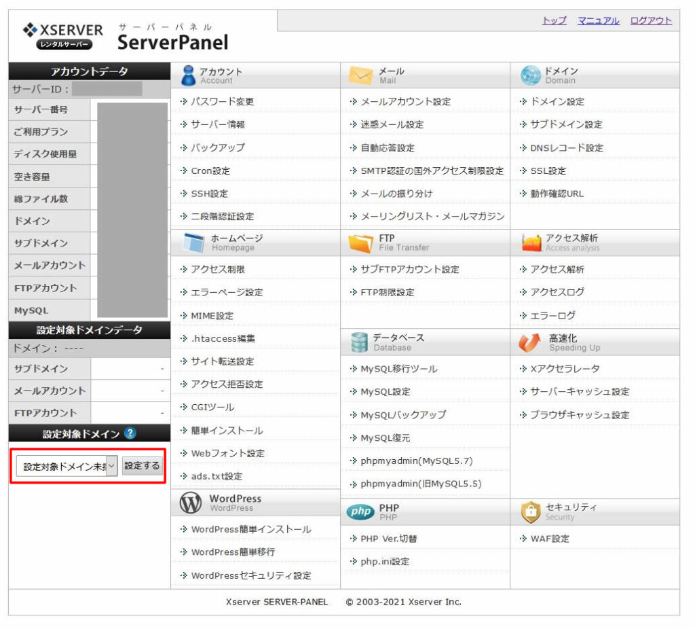Open .htaccess編集
The width and height of the screenshot is (695, 629).
[223, 338]
